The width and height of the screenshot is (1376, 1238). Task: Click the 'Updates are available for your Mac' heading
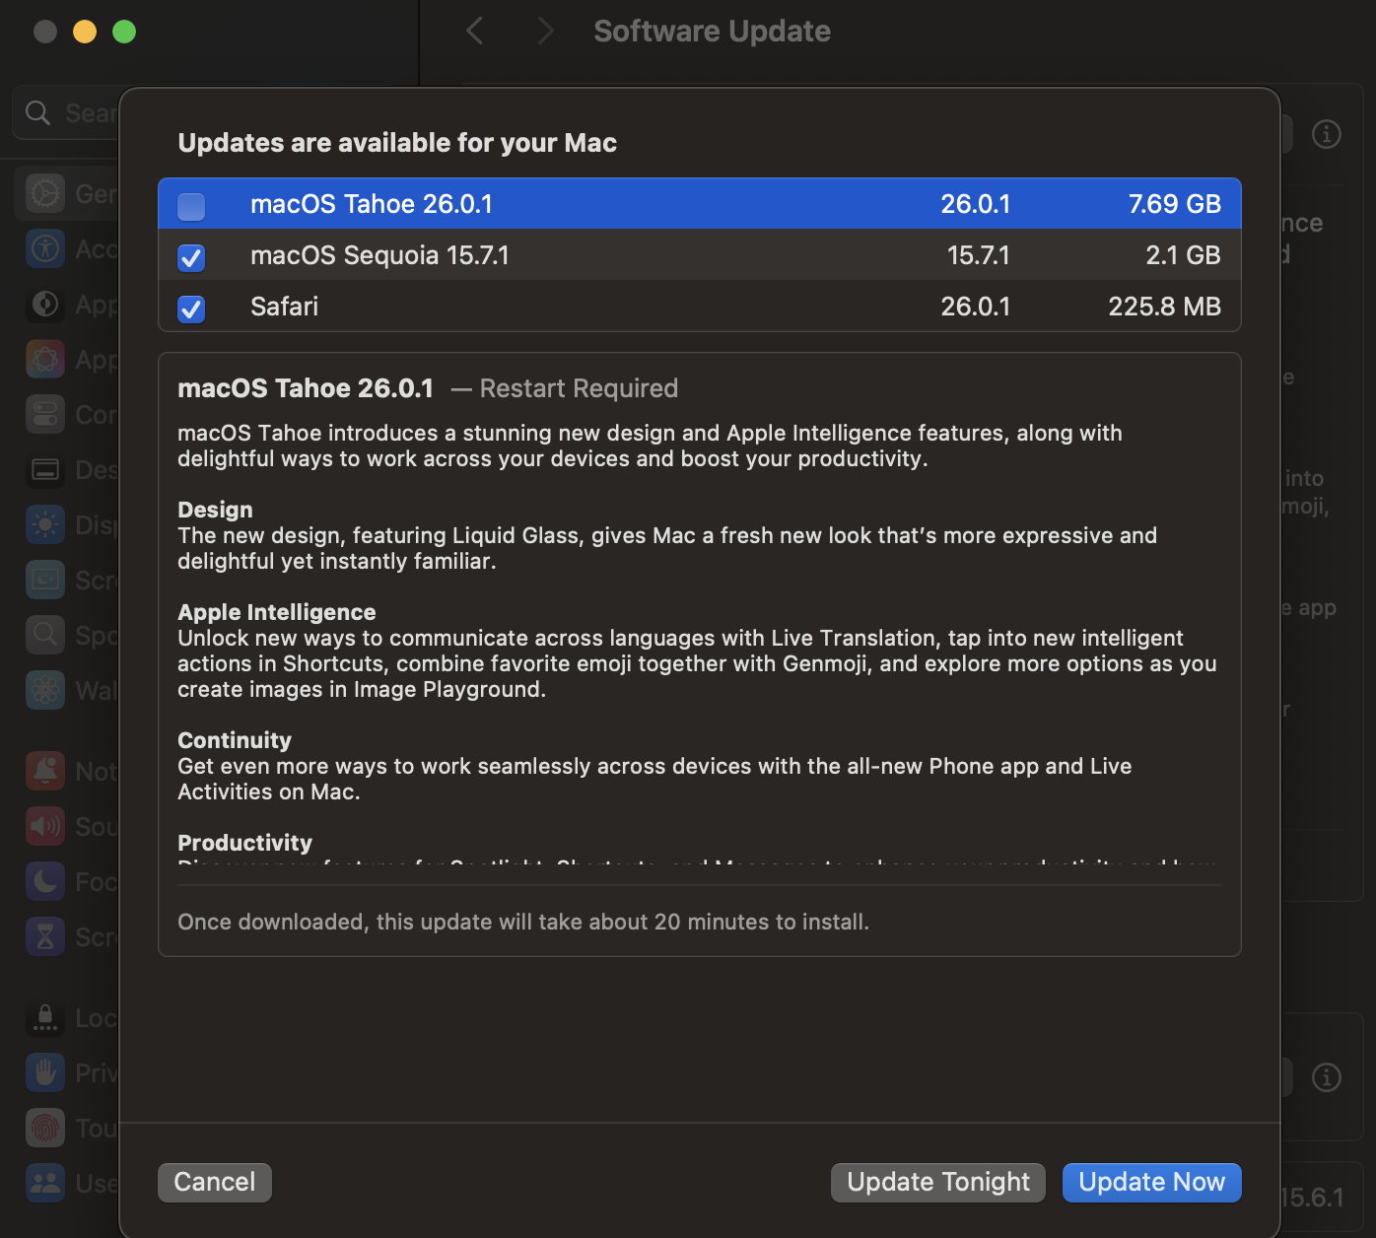tap(397, 143)
